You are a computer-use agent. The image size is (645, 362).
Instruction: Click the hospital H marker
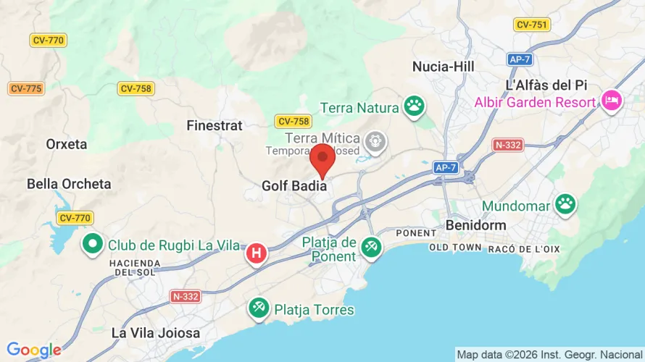(257, 254)
